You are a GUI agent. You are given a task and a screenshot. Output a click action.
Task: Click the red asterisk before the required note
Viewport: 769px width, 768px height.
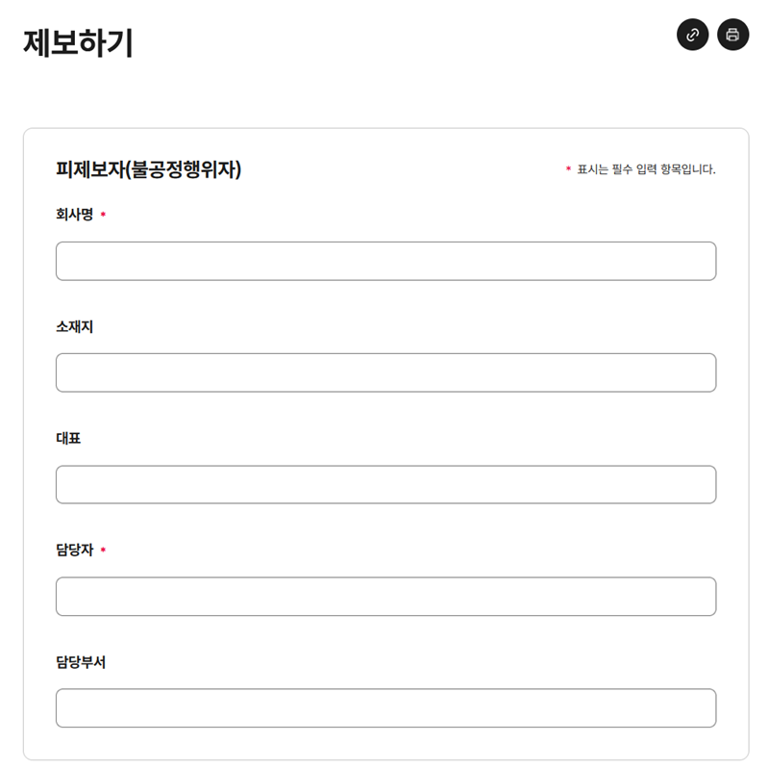click(568, 168)
